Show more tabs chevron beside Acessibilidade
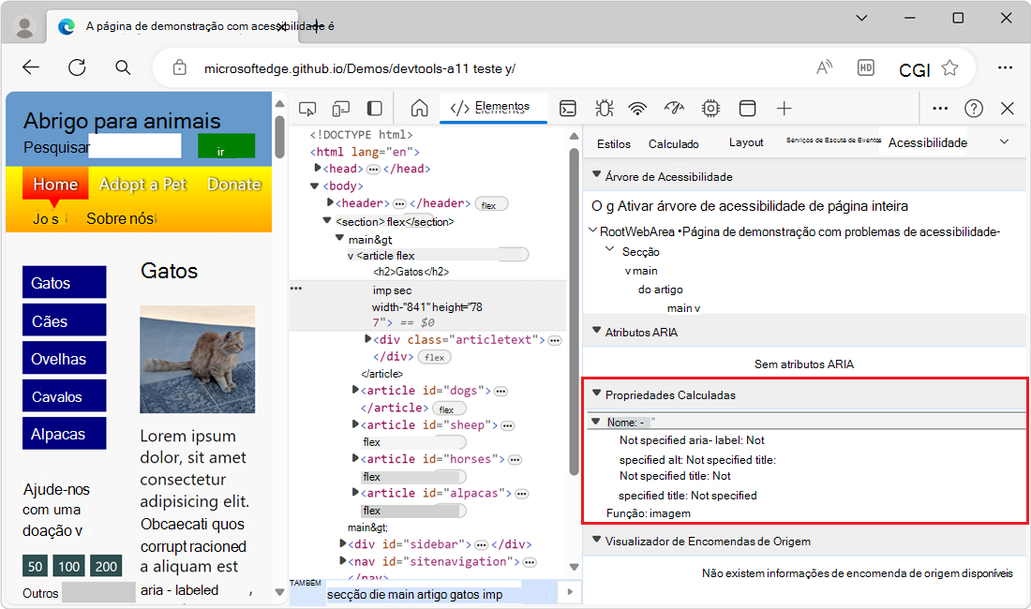 point(1005,141)
